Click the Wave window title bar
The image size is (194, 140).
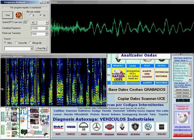coord(122,2)
